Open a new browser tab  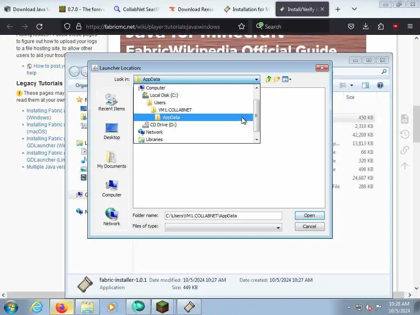click(x=338, y=9)
